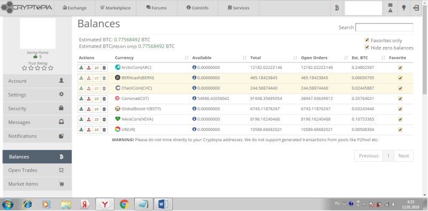Click the transfer icon for UR(UR)
This screenshot has width=428, height=211.
coord(96,130)
